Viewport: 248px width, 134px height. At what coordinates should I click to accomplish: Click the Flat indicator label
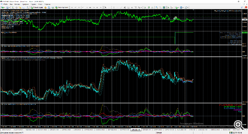(240, 112)
